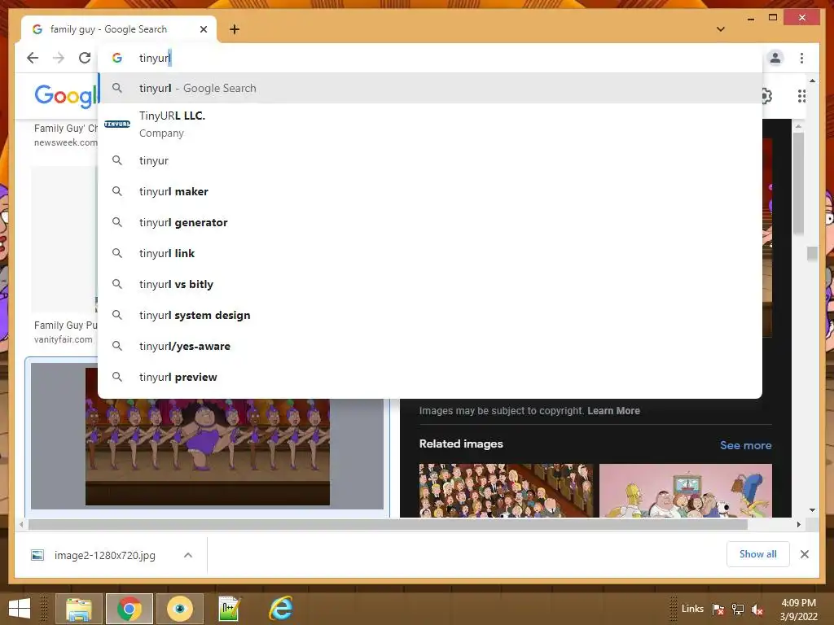834x625 pixels.
Task: Click the TinyURL company logo icon
Action: pos(117,124)
